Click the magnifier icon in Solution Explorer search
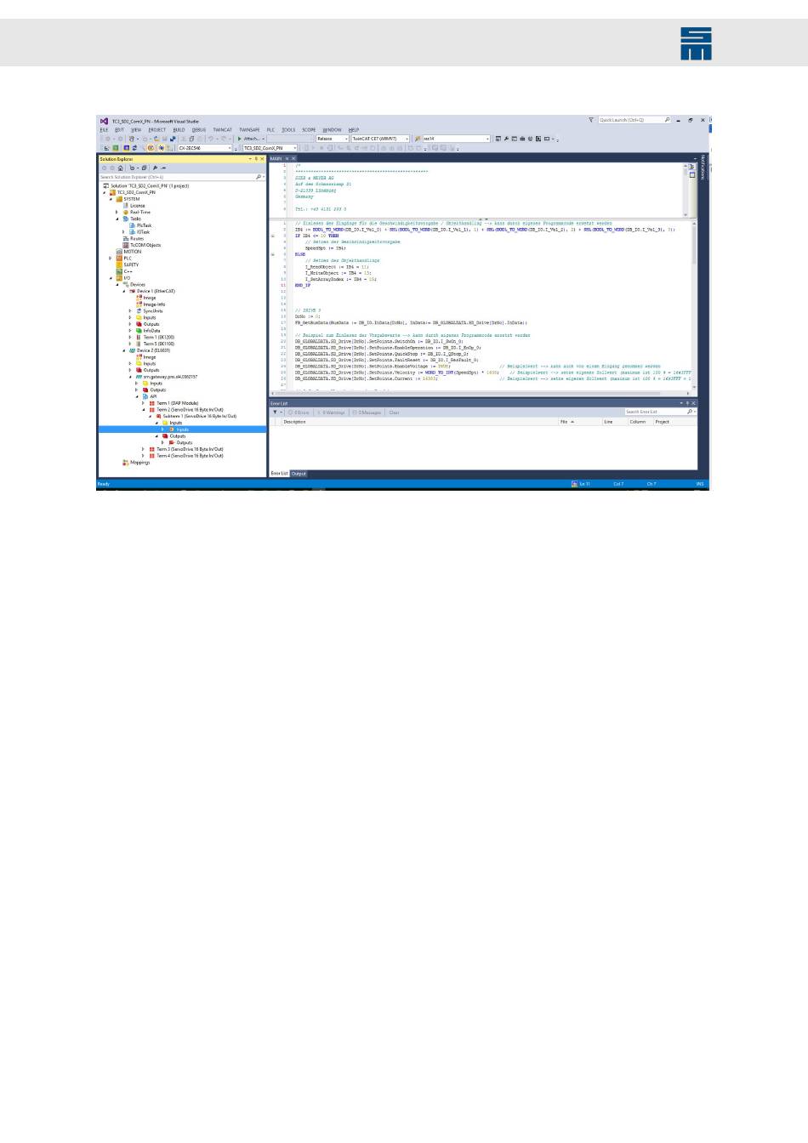The image size is (808, 1143). (x=259, y=177)
